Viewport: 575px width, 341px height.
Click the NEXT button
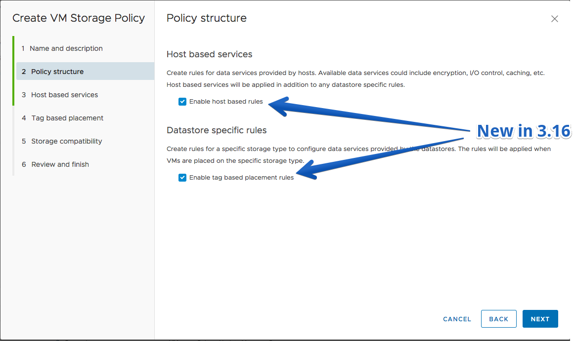pos(540,319)
